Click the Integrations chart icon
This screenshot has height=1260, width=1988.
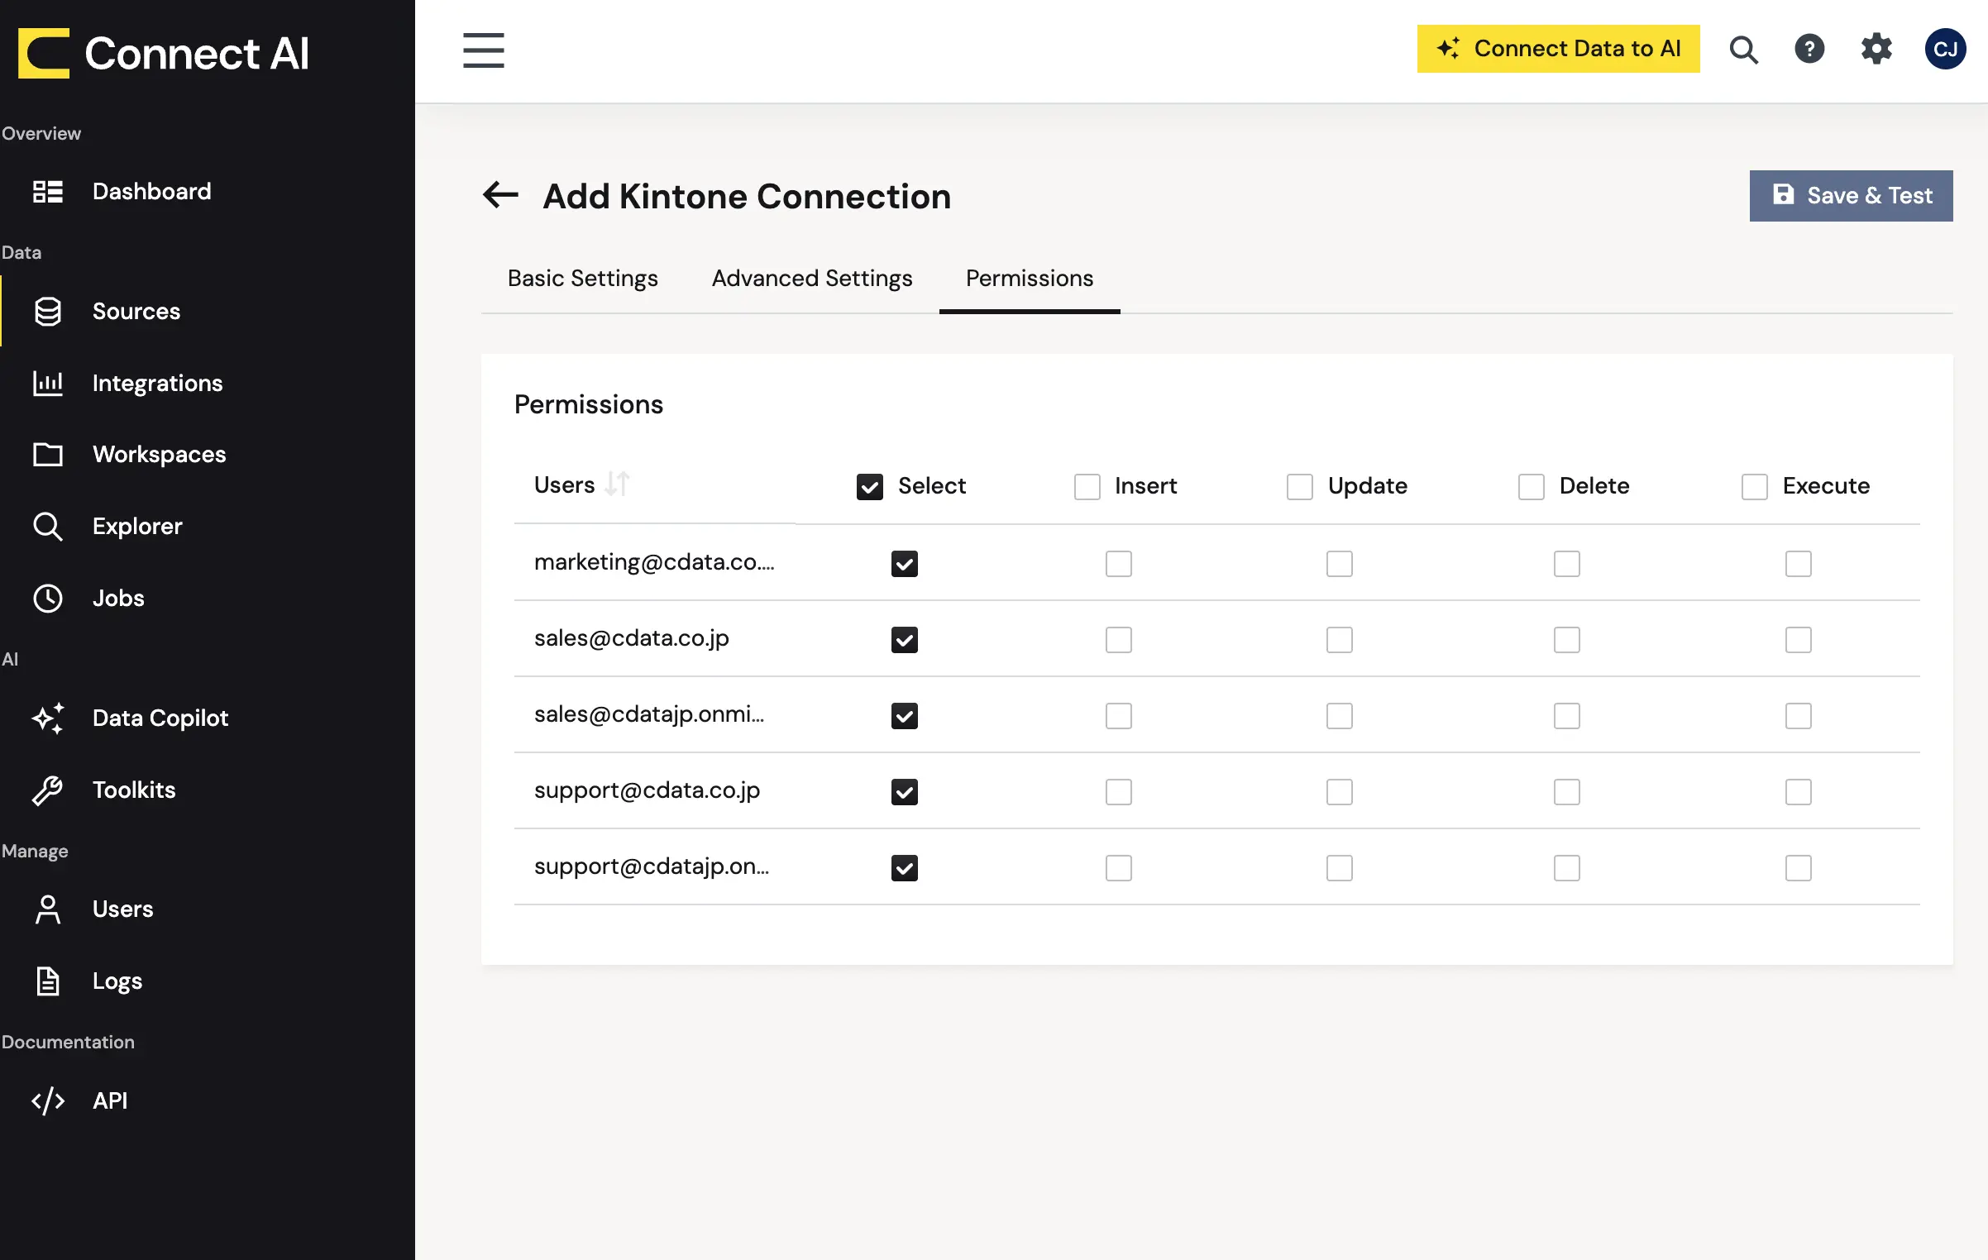48,383
